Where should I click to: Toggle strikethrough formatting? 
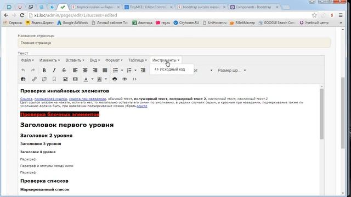[64, 71]
